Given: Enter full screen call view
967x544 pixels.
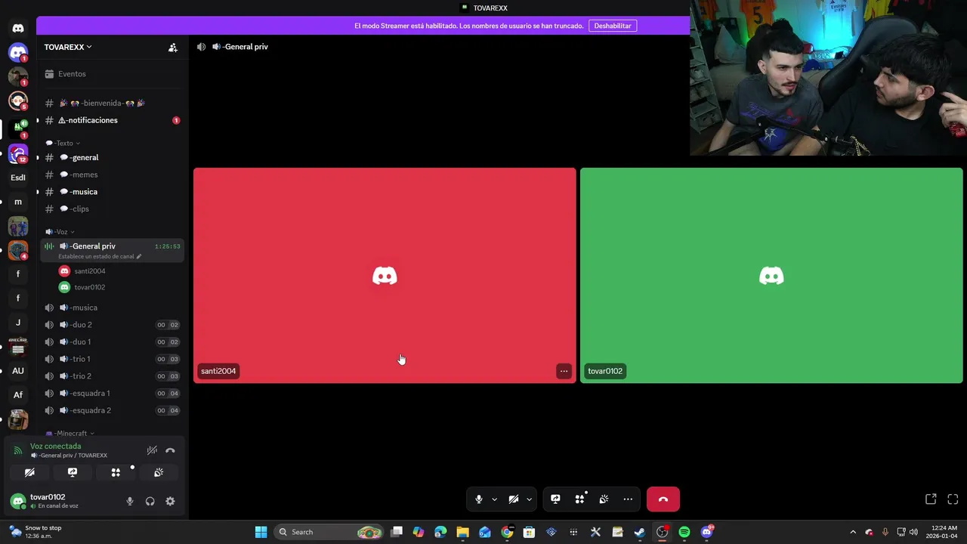Looking at the screenshot, I should 953,499.
